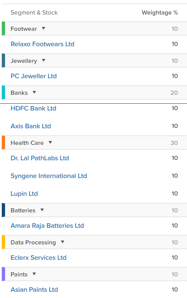Collapse the Health Care segment arrow
The image size is (187, 298).
[x=50, y=142]
